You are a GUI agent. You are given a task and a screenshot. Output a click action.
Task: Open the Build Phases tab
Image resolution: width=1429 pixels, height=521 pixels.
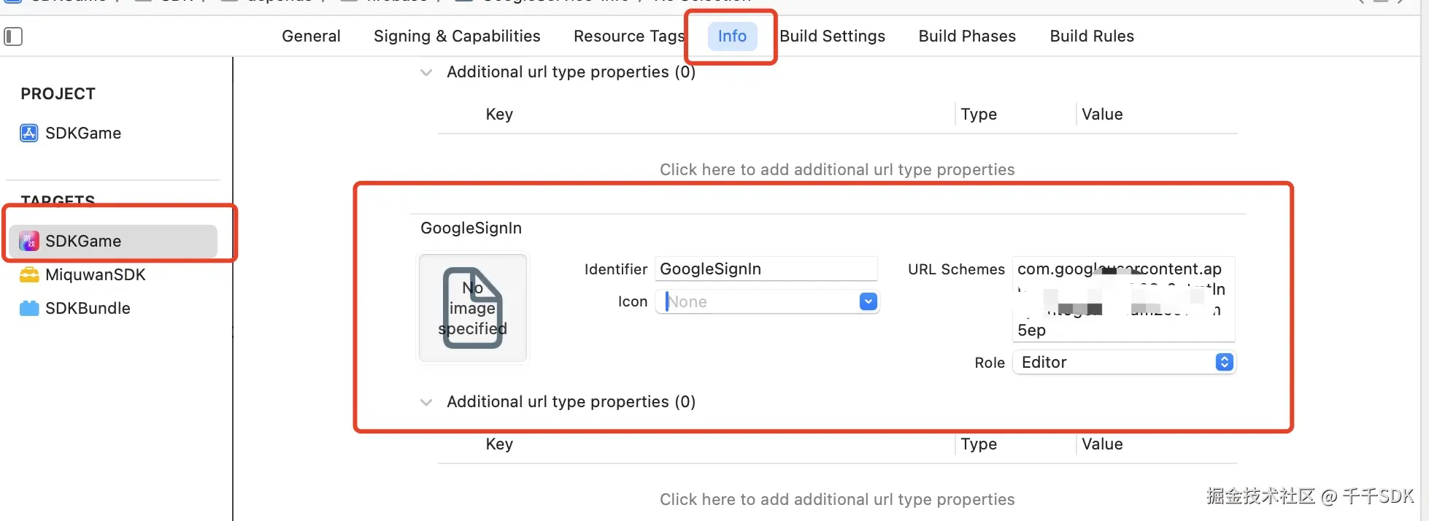click(x=967, y=36)
